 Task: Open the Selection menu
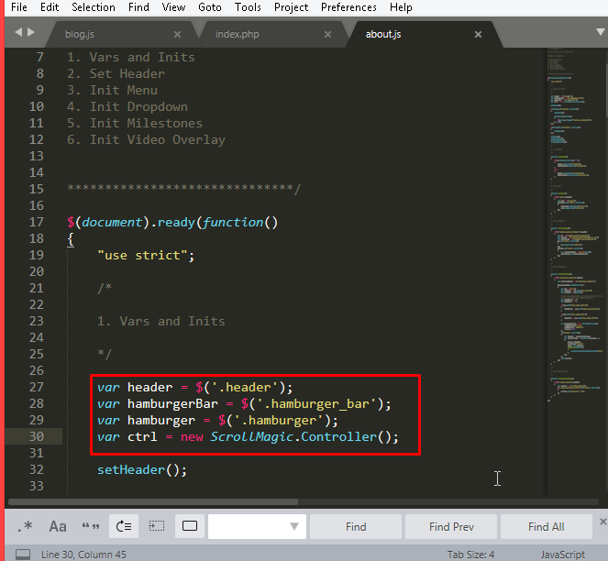pos(93,7)
